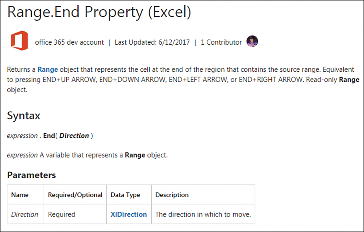Click the Last Updated date text
The width and height of the screenshot is (364, 232).
click(x=152, y=42)
